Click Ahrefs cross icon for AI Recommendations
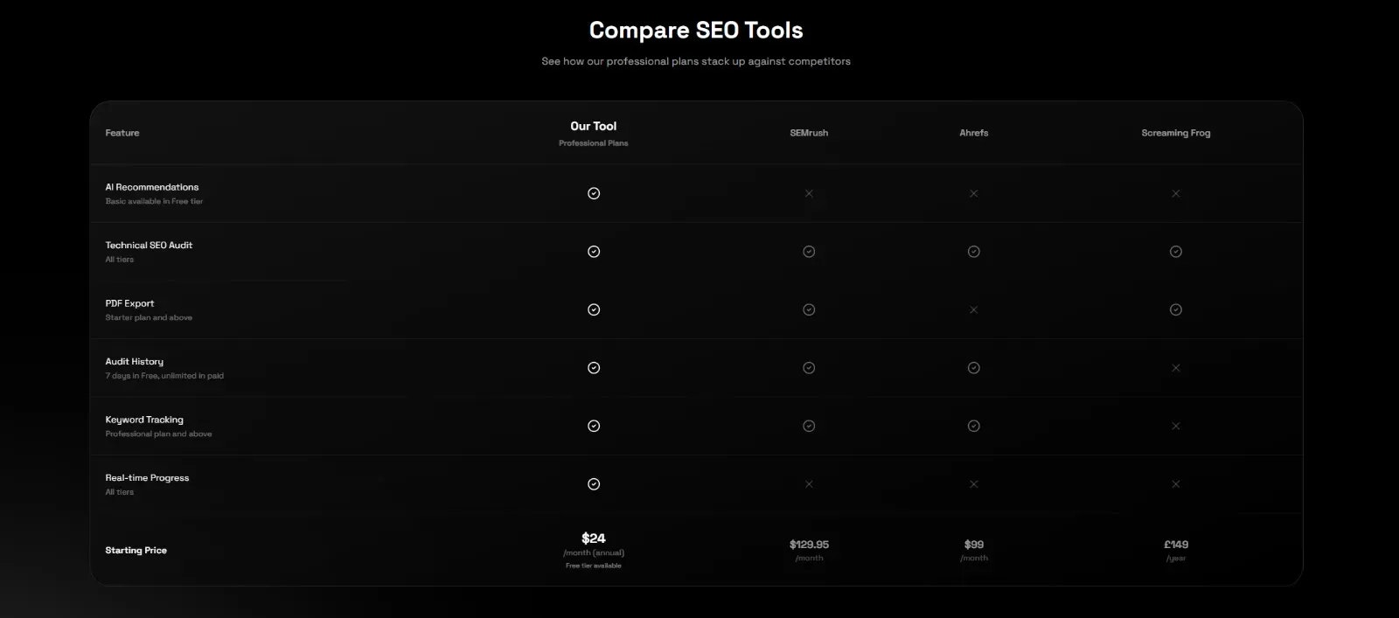Image resolution: width=1399 pixels, height=618 pixels. pyautogui.click(x=974, y=193)
